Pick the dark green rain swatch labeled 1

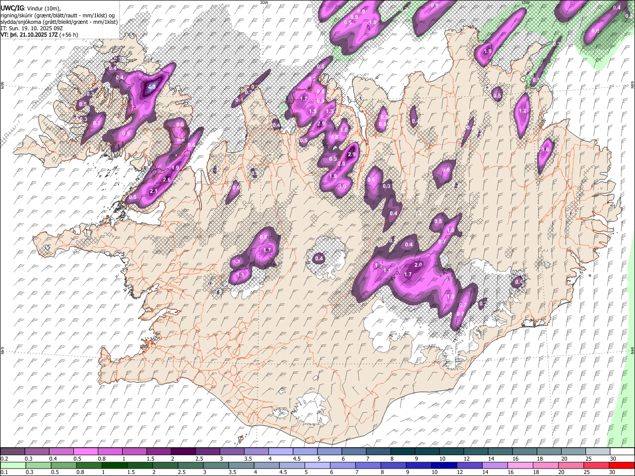(114, 466)
